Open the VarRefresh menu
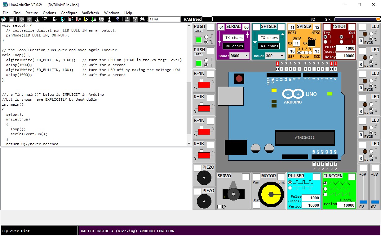381x236 pixels. click(91, 13)
